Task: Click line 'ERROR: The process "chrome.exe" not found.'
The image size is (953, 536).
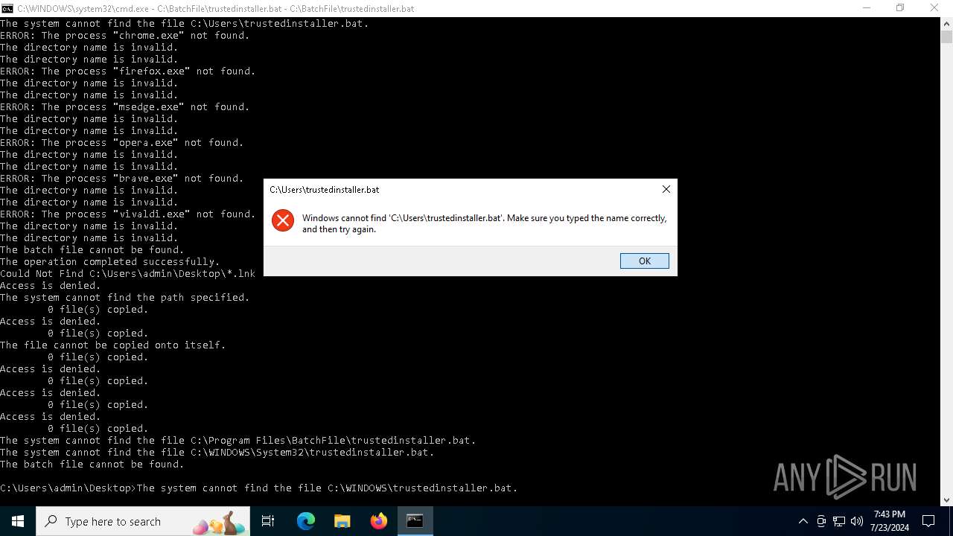Action: point(125,35)
